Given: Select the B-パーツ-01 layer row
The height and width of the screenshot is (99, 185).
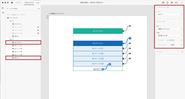Looking at the screenshot, I should 23,46.
